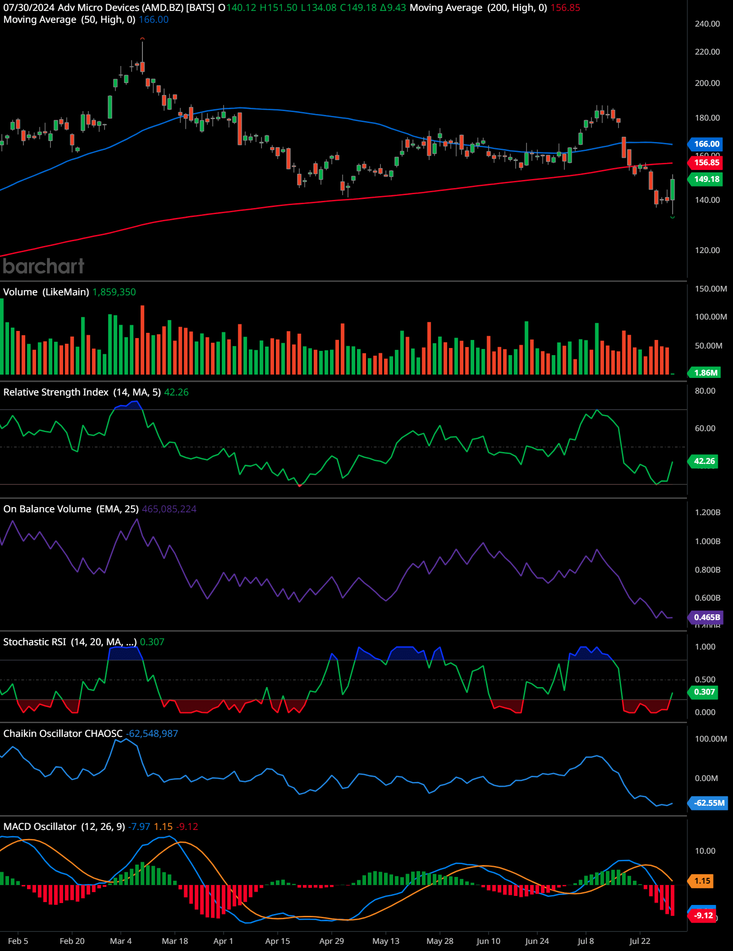733x951 pixels.
Task: Click the -9.12 MACD histogram tag
Action: (703, 915)
